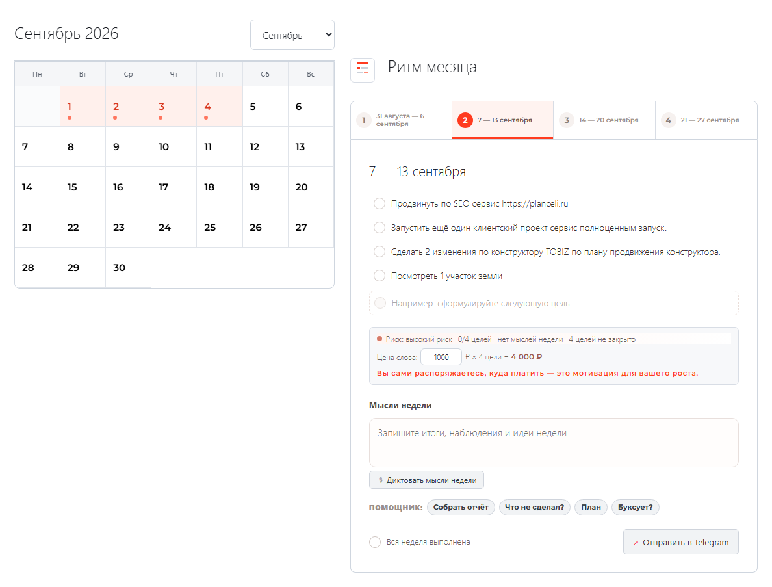Switch to the 14 — 20 сентября tab
The height and width of the screenshot is (587, 772).
604,120
